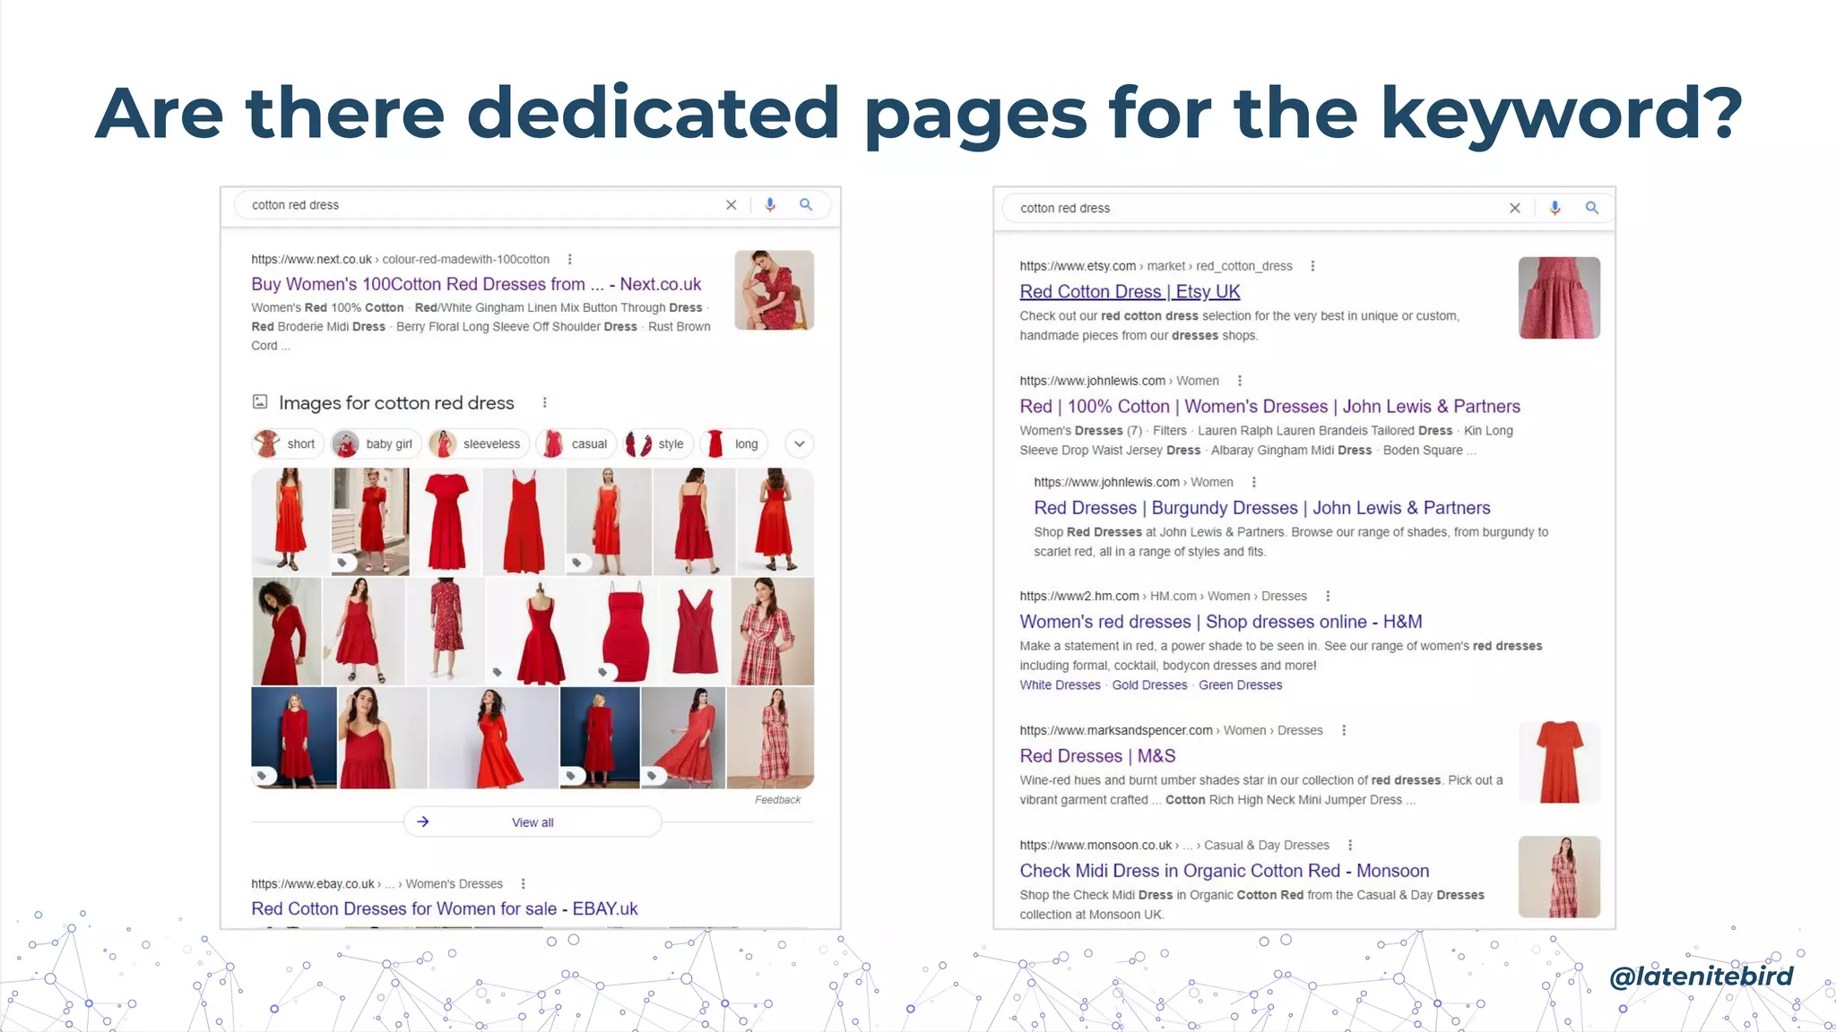
Task: Expand more image filter chips with the chevron
Action: 799,444
